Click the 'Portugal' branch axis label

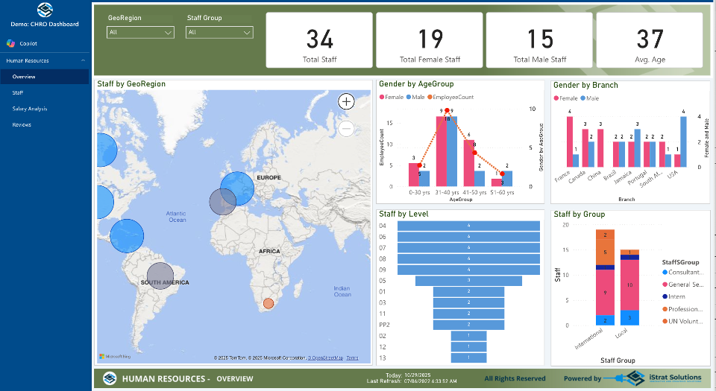coord(638,177)
